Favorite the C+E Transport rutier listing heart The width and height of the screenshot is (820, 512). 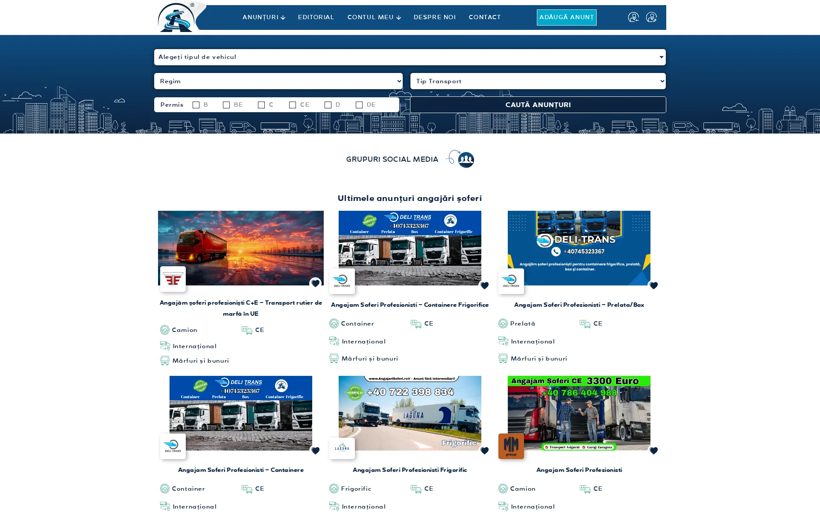(x=315, y=283)
